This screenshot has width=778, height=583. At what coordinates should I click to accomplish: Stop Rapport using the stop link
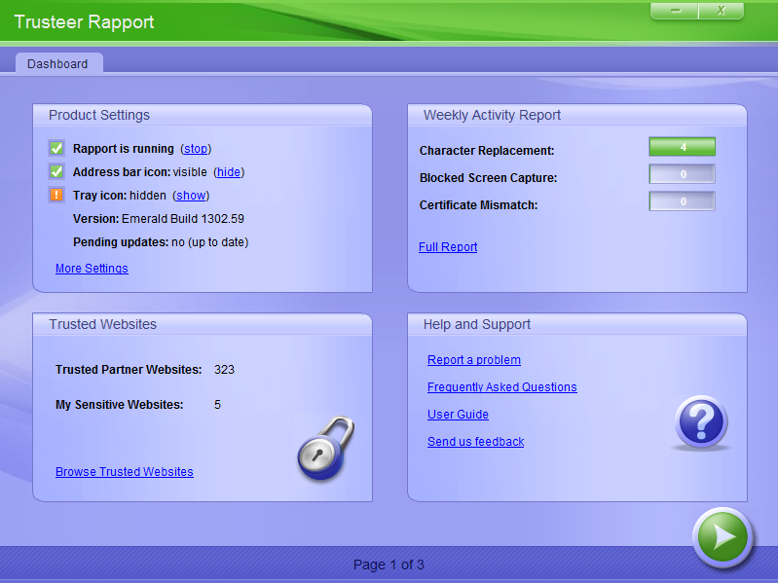[196, 149]
